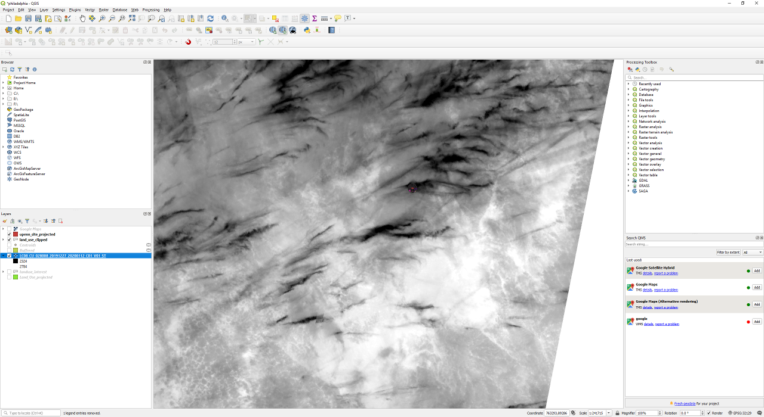Click the Refresh map button
Viewport: 764px width, 417px height.
210,18
